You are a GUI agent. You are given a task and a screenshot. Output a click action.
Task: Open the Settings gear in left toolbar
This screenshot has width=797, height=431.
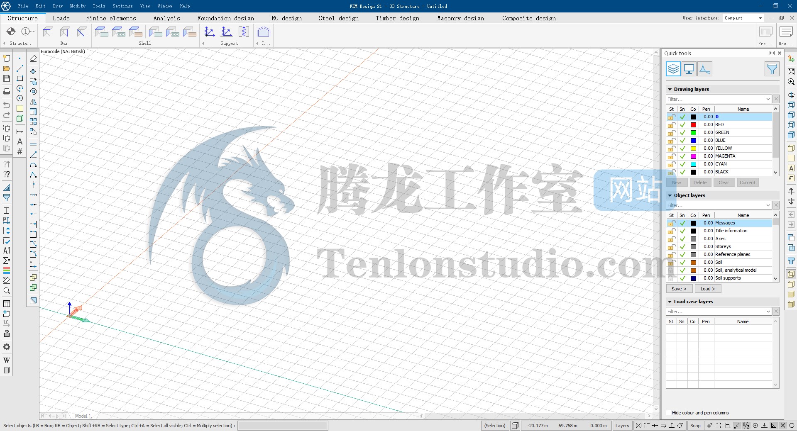click(7, 347)
